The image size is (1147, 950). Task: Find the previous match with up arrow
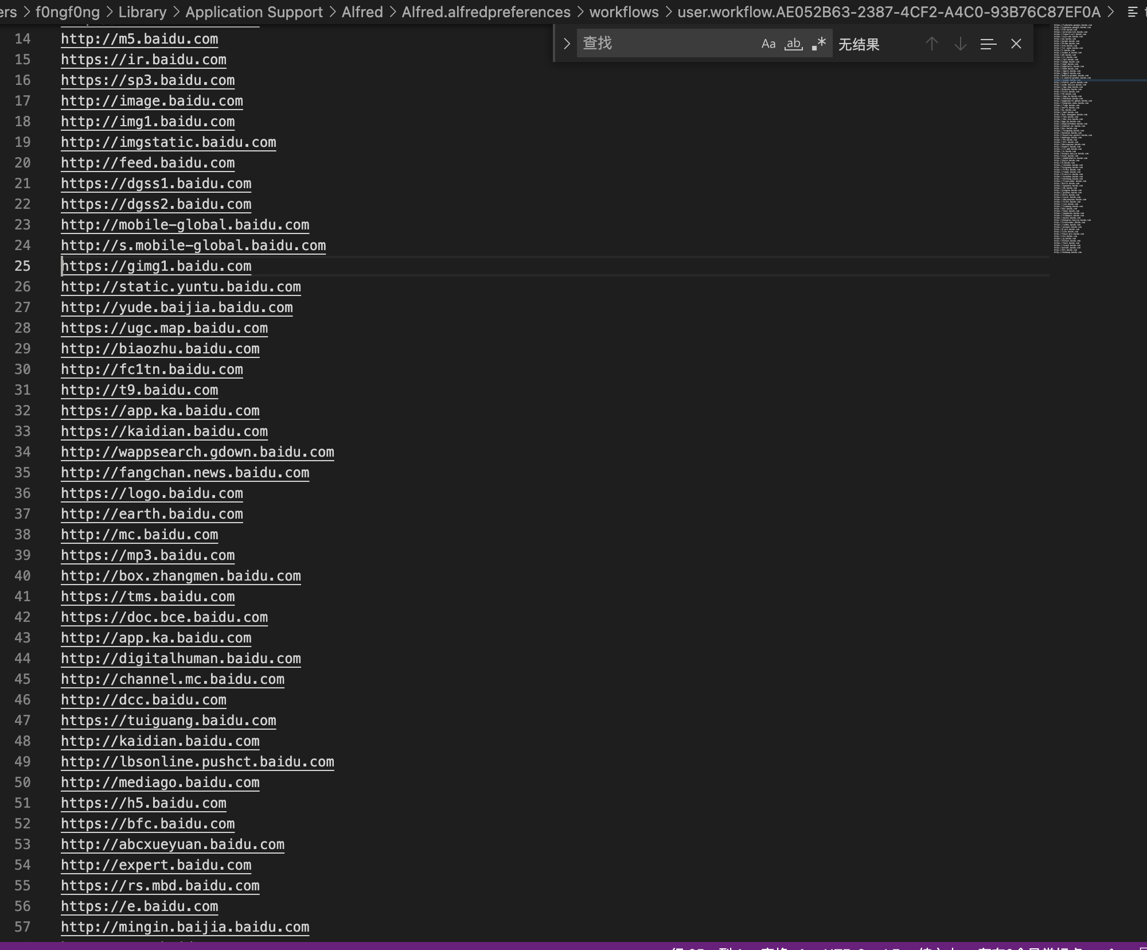pos(931,44)
